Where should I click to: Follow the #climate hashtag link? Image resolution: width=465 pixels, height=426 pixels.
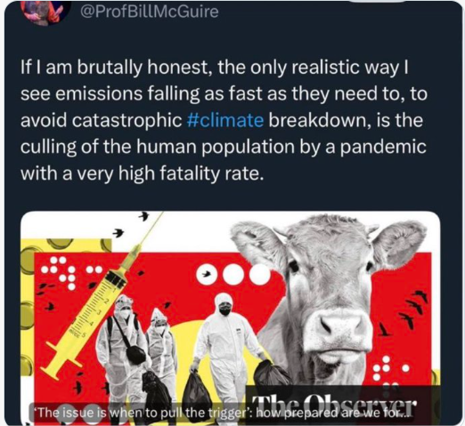[x=225, y=121]
